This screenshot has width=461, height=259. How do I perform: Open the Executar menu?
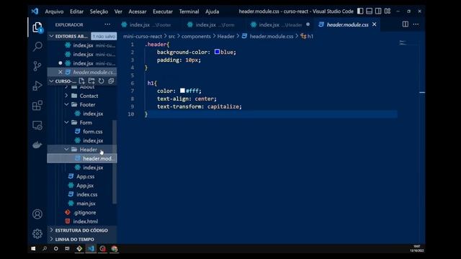pos(163,12)
